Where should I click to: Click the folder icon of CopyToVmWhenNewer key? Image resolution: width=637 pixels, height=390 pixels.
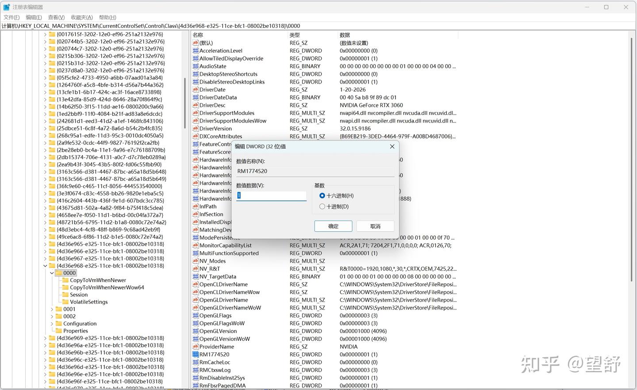pos(65,280)
